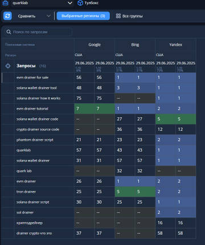Sort by the Запросы column header
The height and width of the screenshot is (245, 205).
[26, 66]
